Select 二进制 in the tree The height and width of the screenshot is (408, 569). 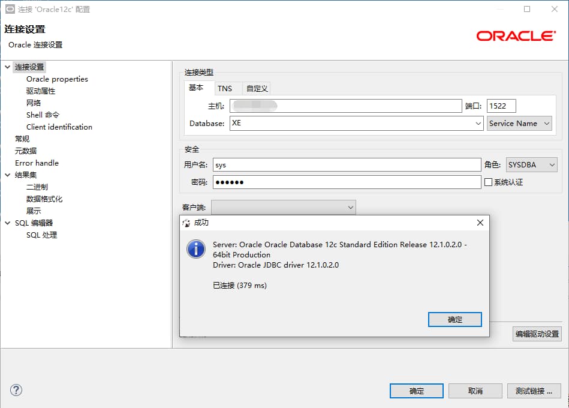point(37,187)
